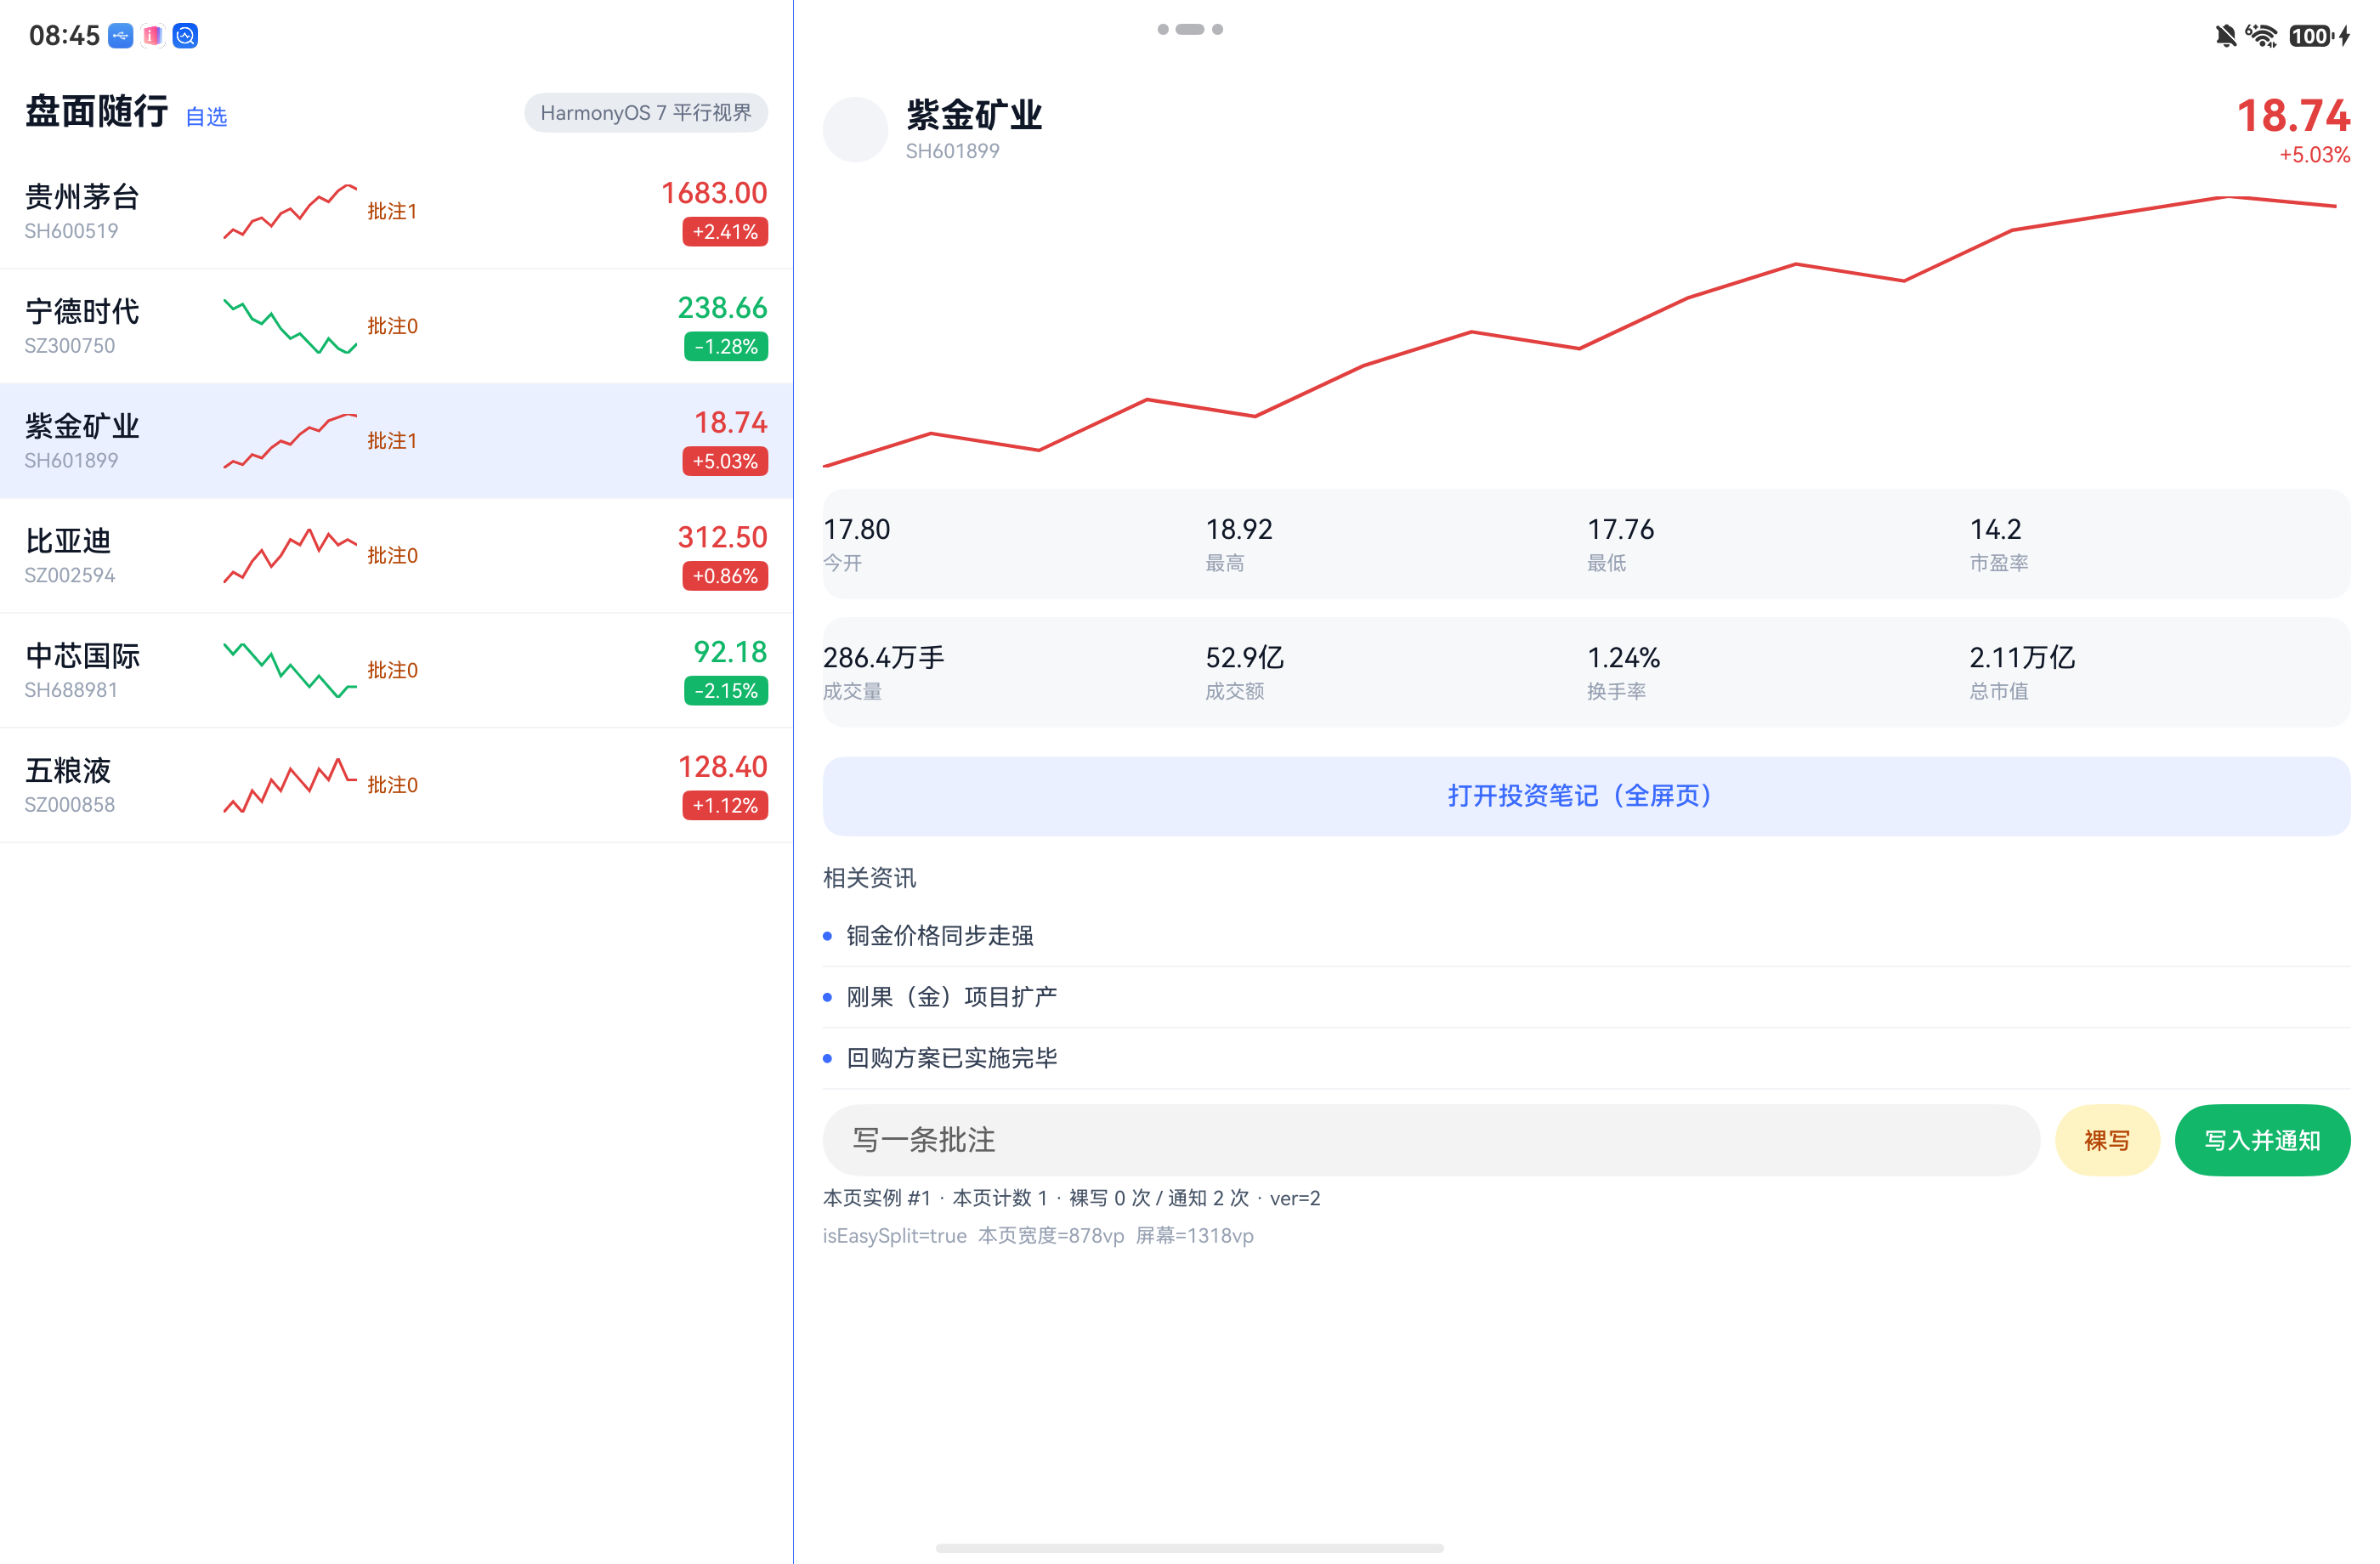Open 投资笔记 full-screen page button
This screenshot has width=2380, height=1564.
coord(1586,796)
